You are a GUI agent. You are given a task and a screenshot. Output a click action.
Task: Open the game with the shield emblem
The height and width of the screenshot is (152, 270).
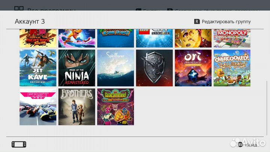[154, 68]
